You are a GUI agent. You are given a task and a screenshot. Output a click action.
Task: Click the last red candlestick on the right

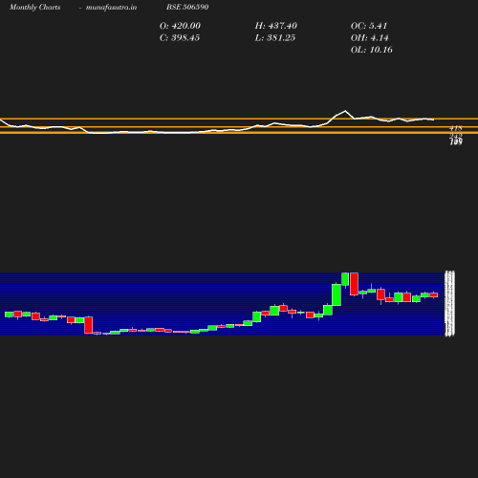click(434, 294)
